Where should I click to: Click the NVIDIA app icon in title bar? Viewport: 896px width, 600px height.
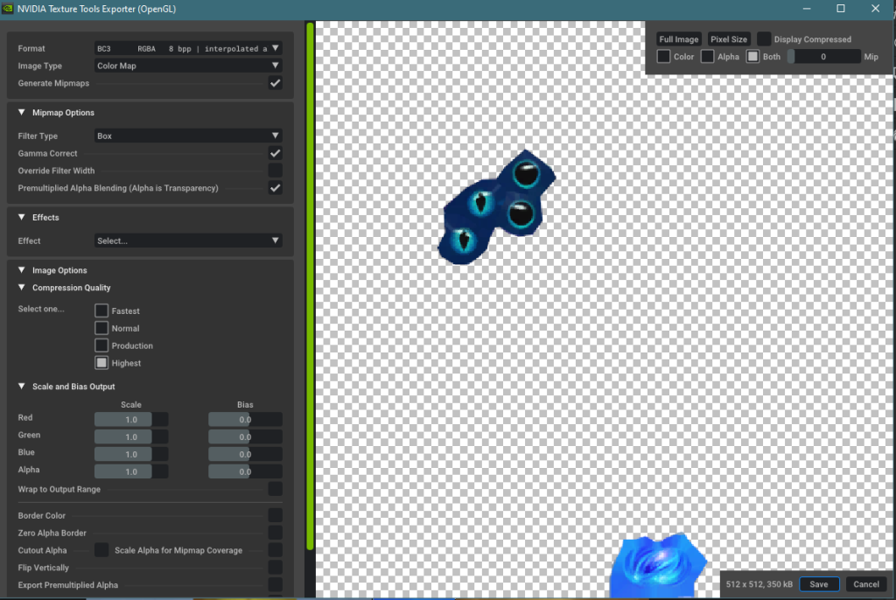click(7, 9)
